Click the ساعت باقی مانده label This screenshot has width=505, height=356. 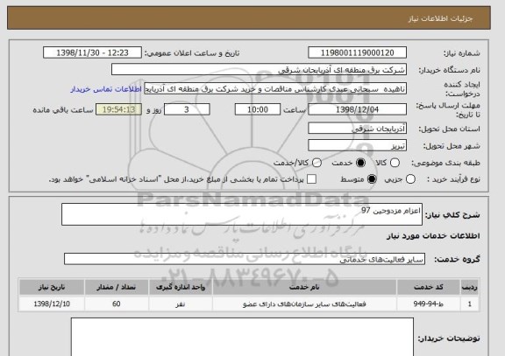[63, 110]
